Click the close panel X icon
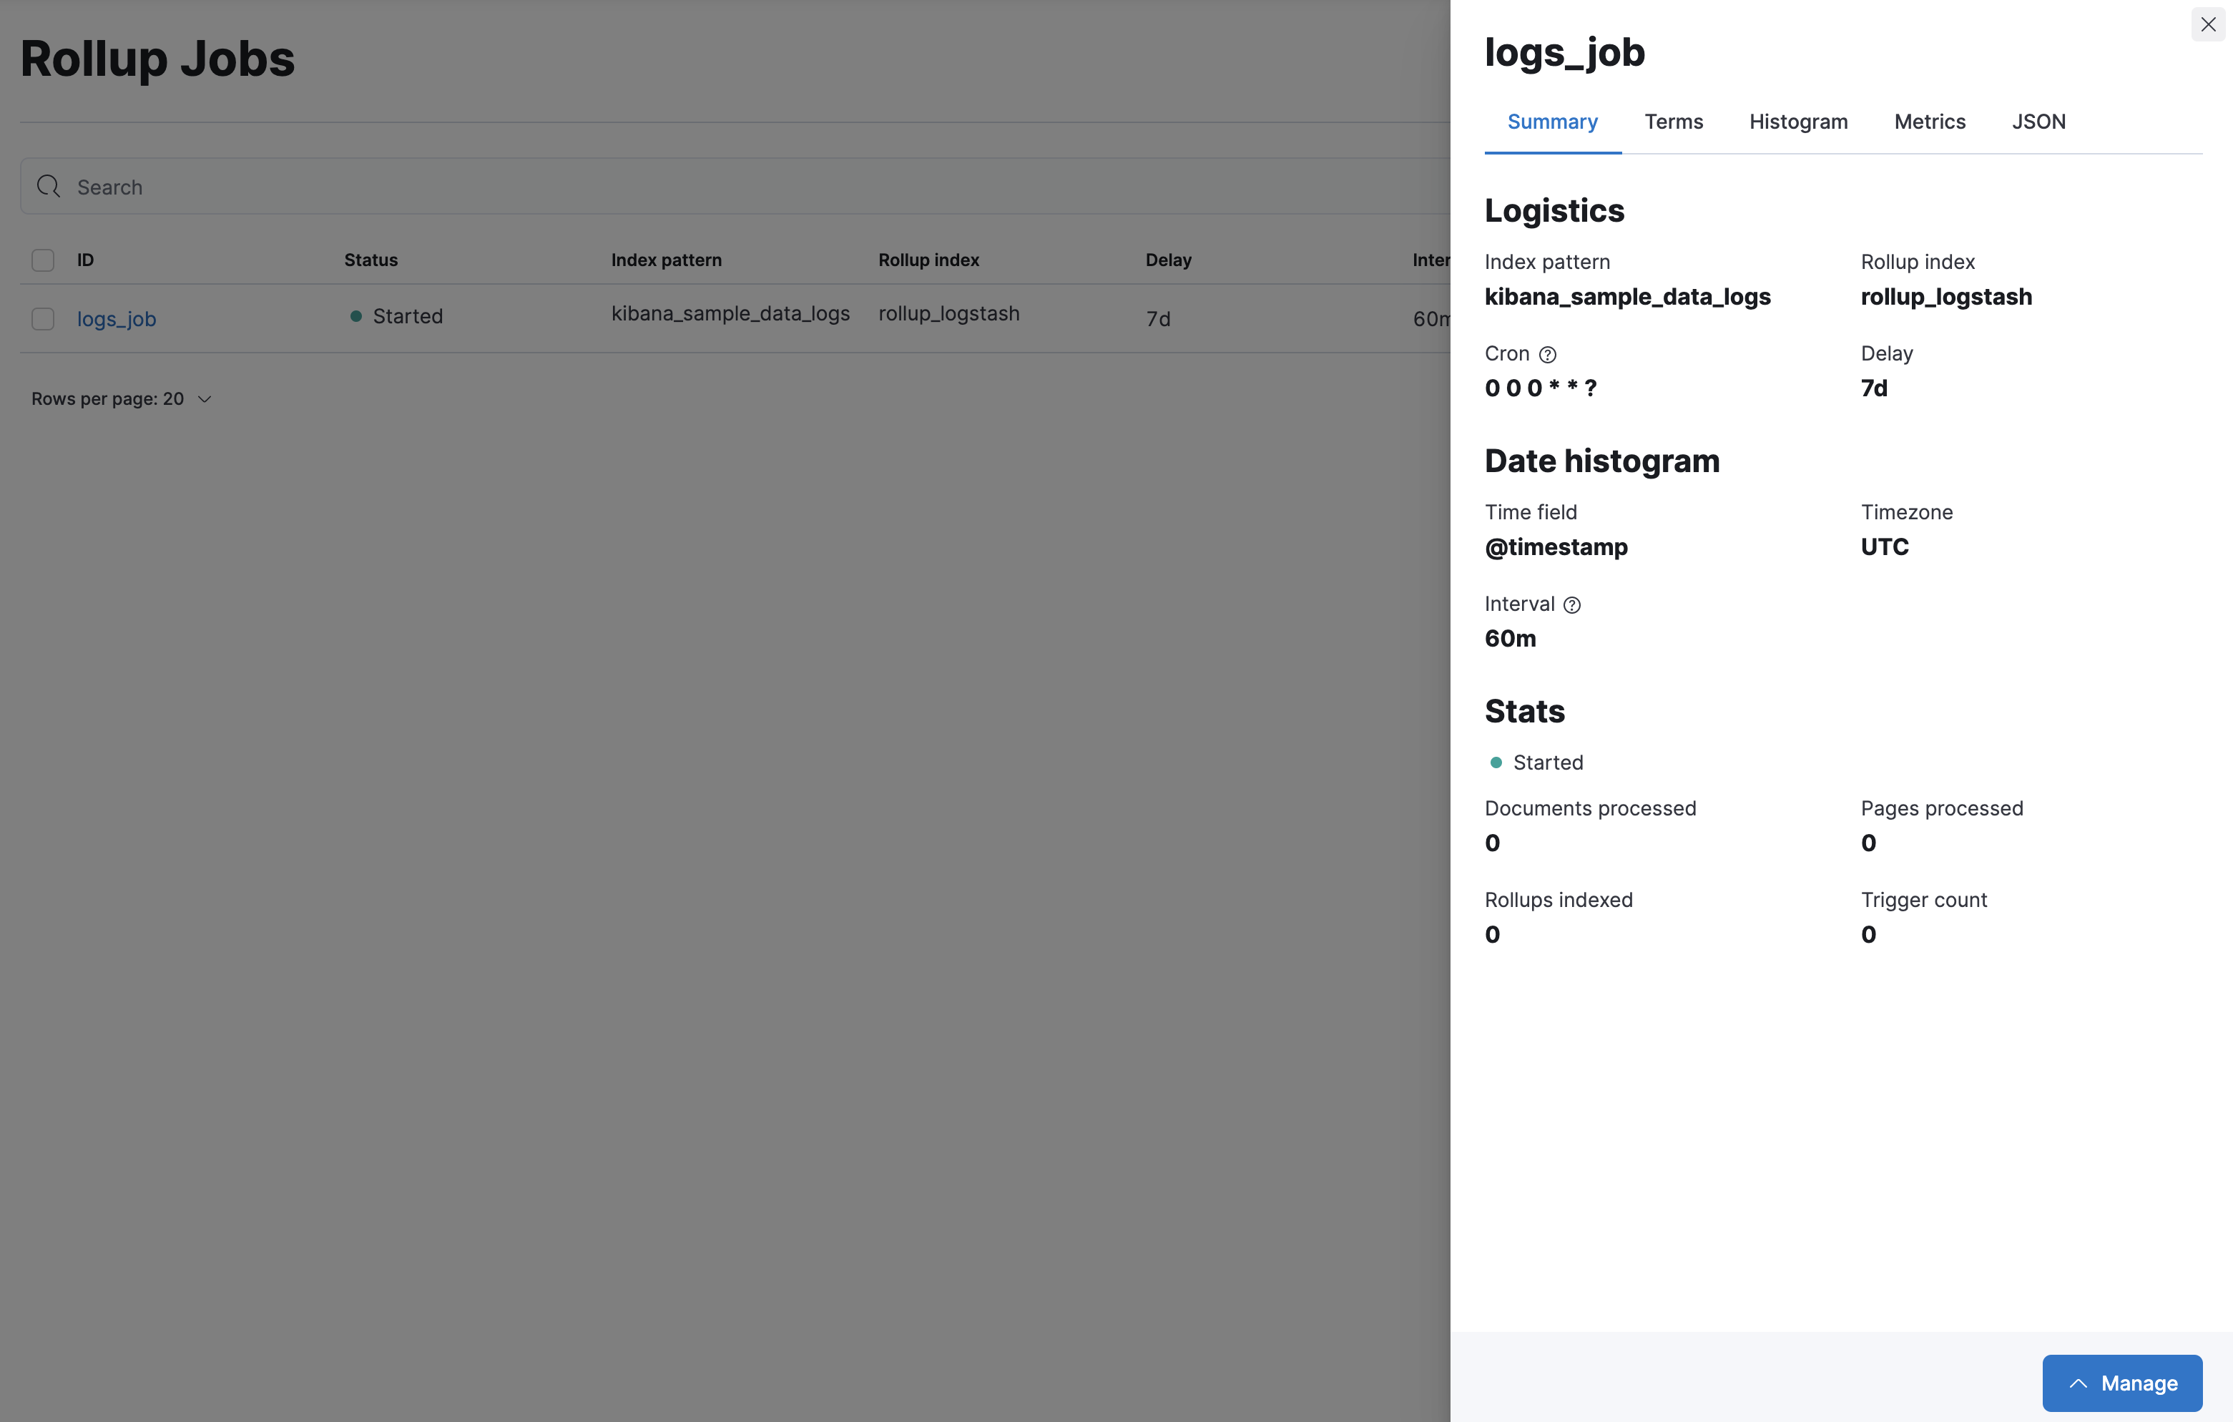 [x=2207, y=23]
